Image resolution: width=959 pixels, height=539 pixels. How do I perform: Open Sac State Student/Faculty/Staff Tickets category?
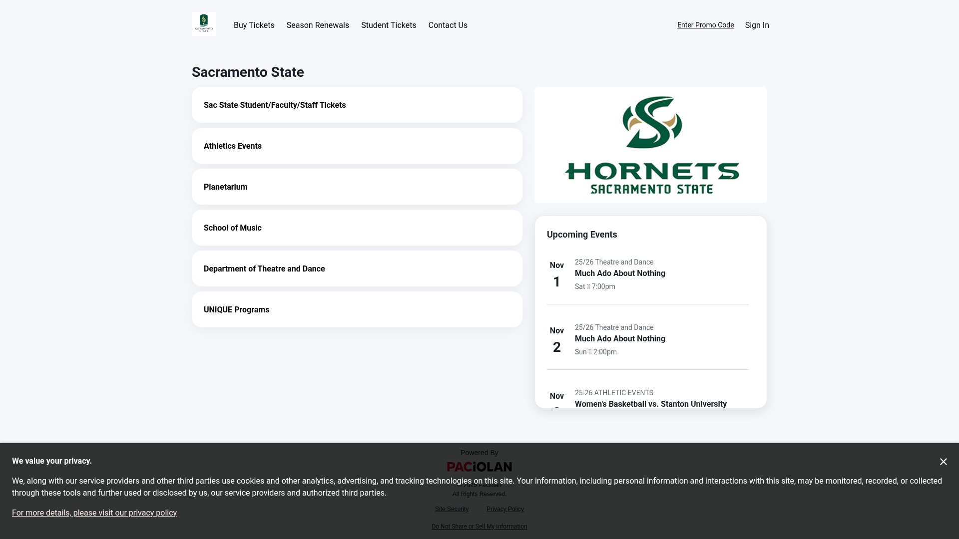[x=357, y=105]
